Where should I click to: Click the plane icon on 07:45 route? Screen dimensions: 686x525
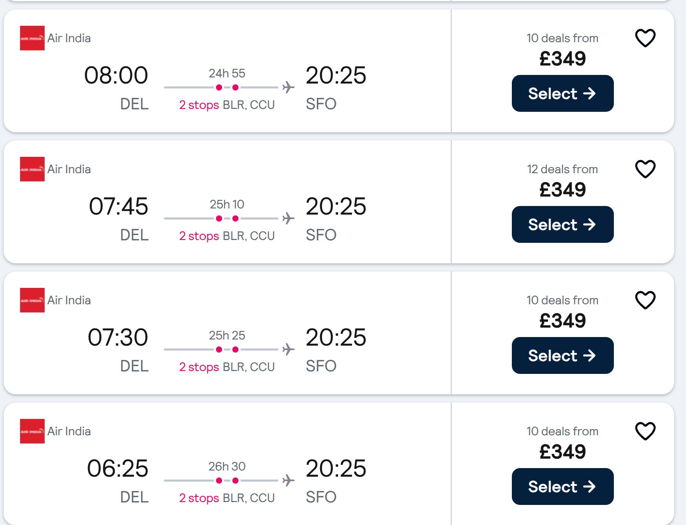click(x=288, y=218)
